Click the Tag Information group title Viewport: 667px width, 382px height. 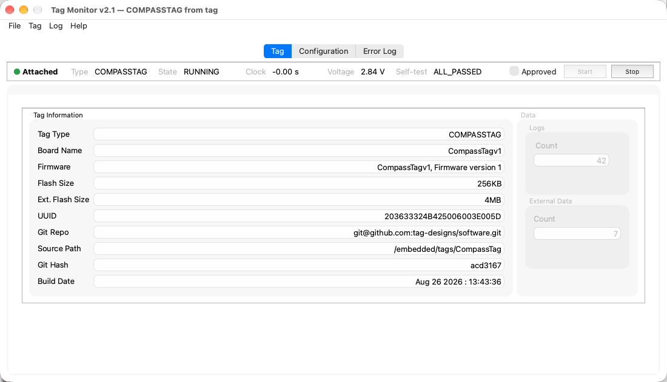tap(58, 115)
